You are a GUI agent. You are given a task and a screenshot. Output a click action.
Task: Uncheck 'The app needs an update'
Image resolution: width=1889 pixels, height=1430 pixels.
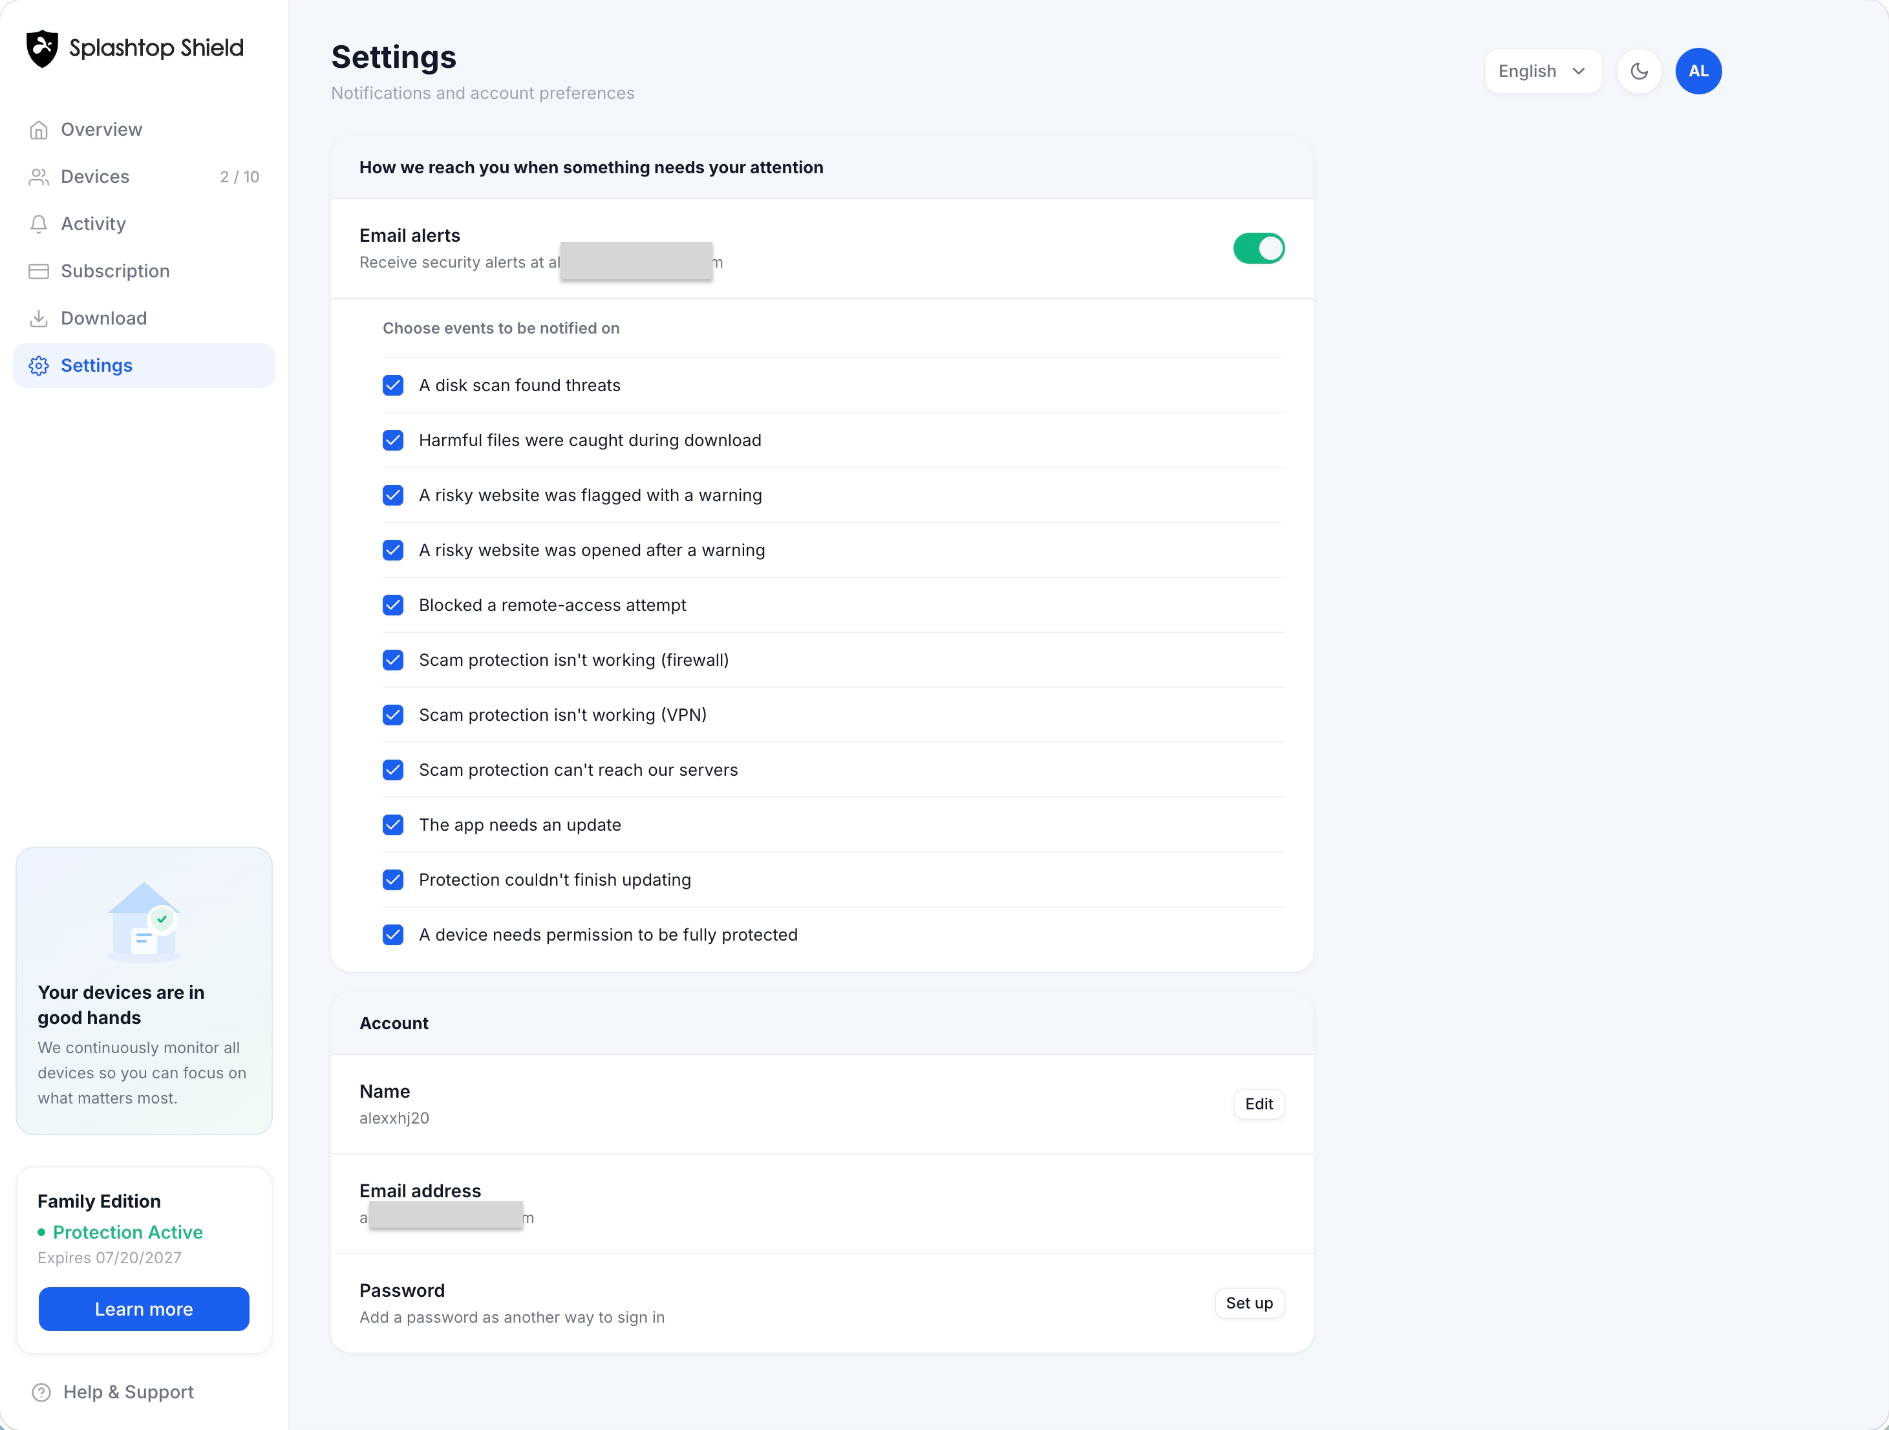pyautogui.click(x=393, y=825)
